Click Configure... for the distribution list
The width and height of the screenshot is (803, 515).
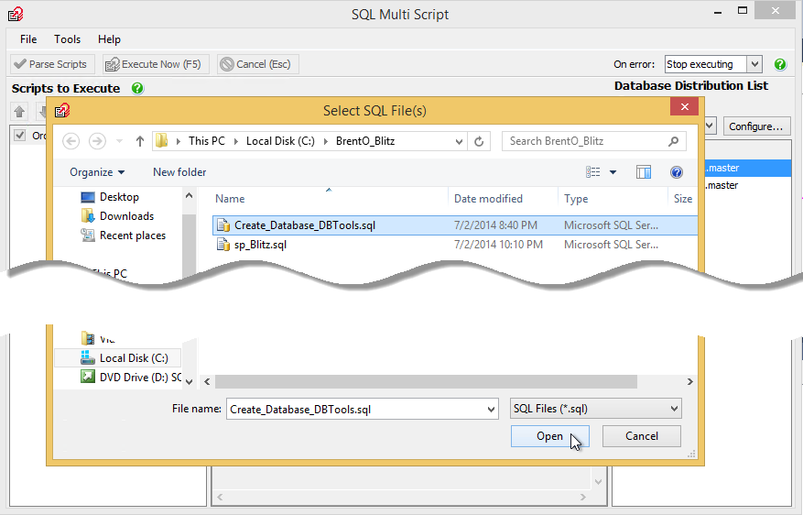tap(756, 126)
